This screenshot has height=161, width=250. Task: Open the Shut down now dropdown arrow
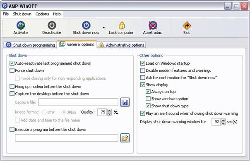point(103,28)
